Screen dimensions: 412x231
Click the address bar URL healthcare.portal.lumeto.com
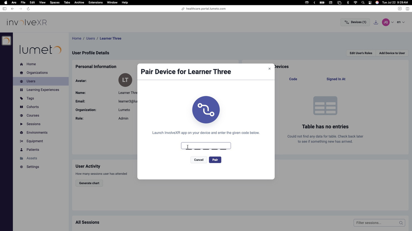pos(206,9)
